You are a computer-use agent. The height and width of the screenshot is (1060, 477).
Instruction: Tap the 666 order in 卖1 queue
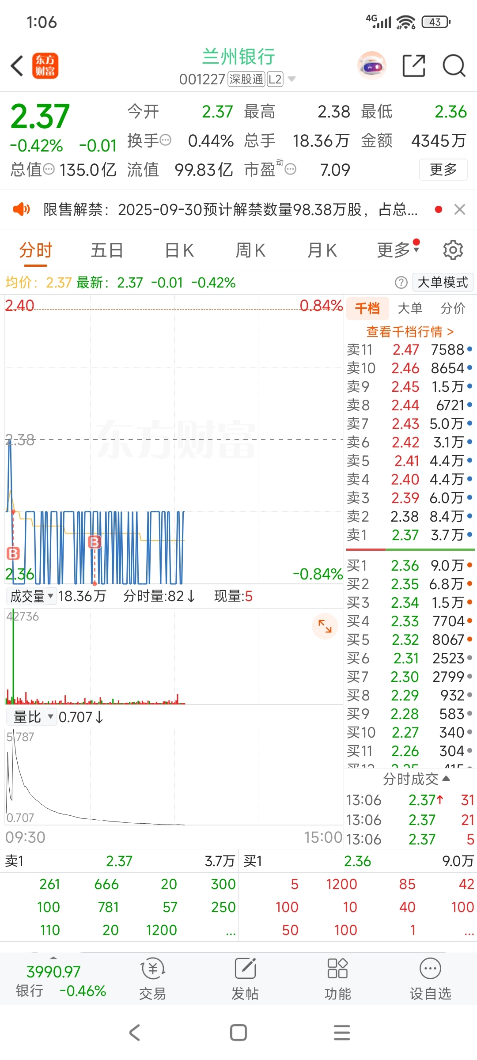106,884
